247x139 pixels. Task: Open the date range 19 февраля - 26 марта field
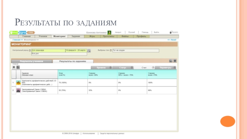click(76, 50)
